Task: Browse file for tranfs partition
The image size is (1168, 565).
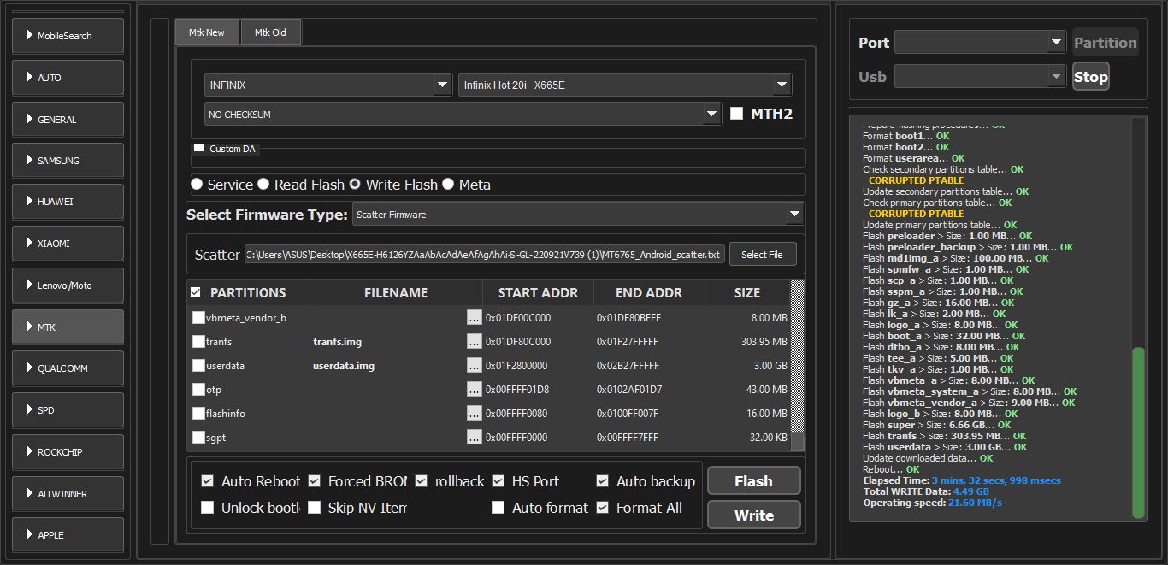Action: tap(474, 341)
